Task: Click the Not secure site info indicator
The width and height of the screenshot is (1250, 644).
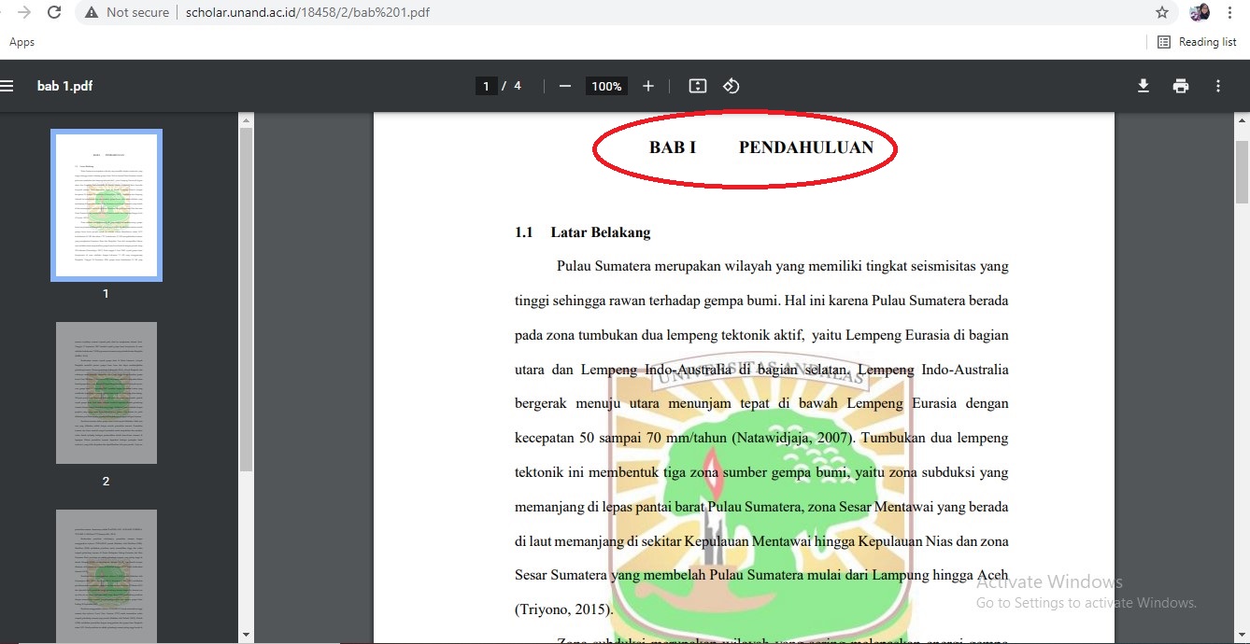Action: pyautogui.click(x=127, y=13)
